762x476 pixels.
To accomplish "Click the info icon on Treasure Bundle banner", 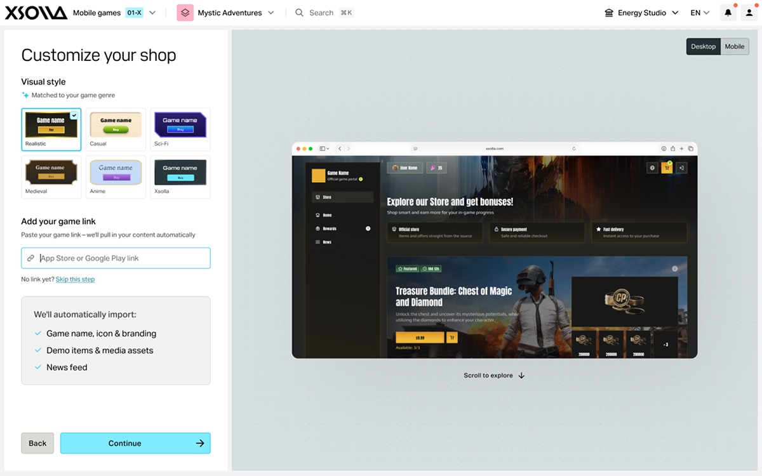I will [x=675, y=268].
